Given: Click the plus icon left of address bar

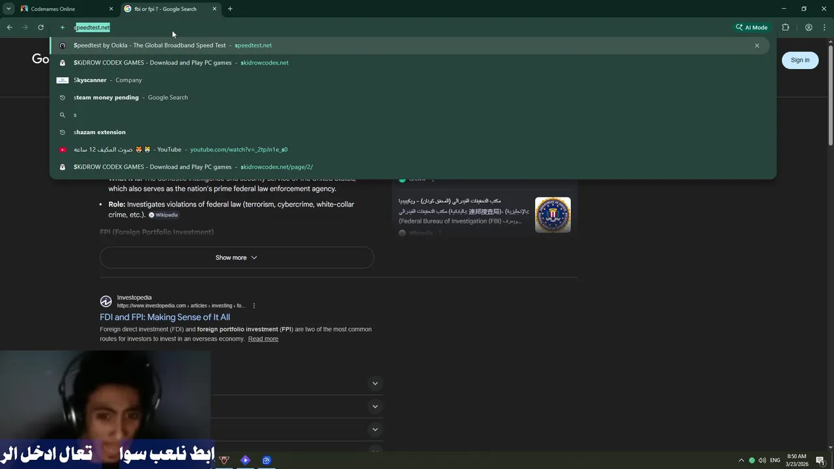Looking at the screenshot, I should [x=63, y=27].
